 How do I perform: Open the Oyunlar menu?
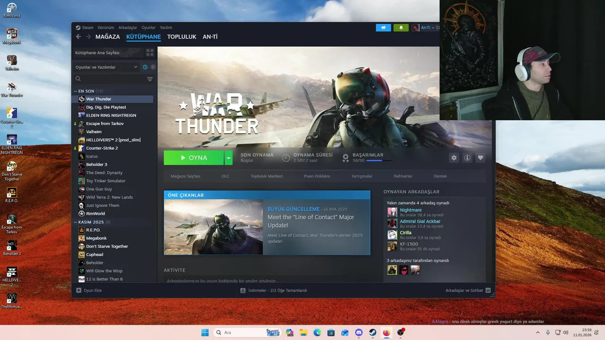pyautogui.click(x=148, y=27)
